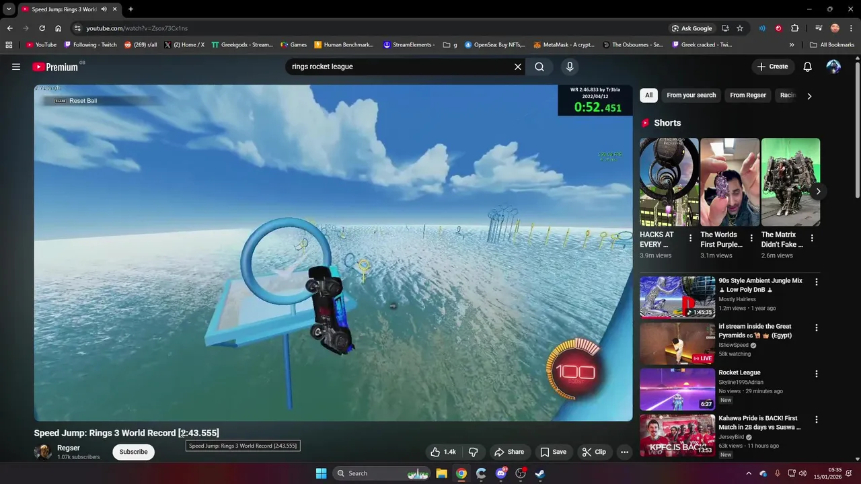This screenshot has width=861, height=484.
Task: Show the next Shorts with the arrow
Action: click(x=818, y=192)
